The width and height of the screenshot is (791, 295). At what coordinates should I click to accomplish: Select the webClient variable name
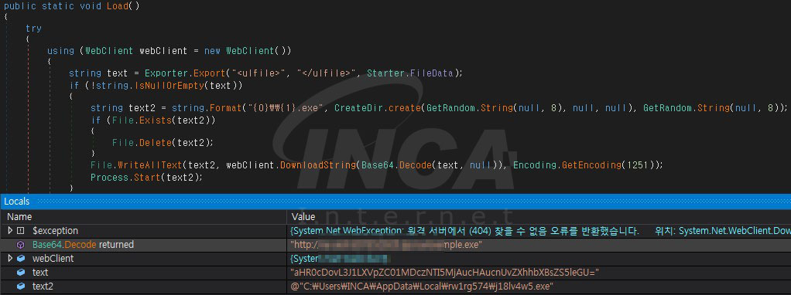pos(53,258)
